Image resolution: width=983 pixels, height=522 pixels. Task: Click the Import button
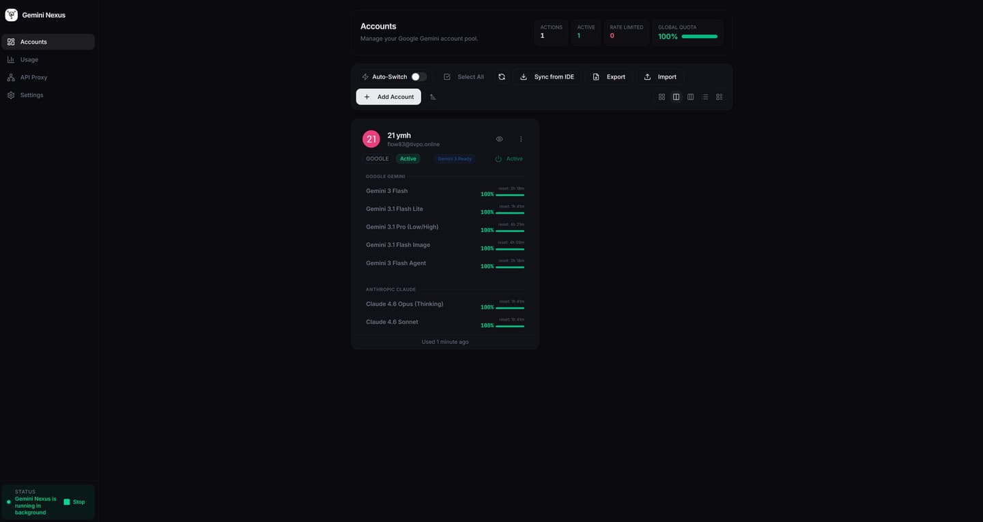coord(660,77)
